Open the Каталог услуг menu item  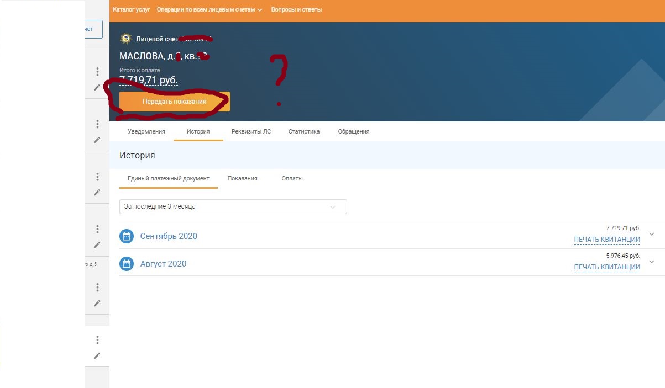tap(132, 9)
